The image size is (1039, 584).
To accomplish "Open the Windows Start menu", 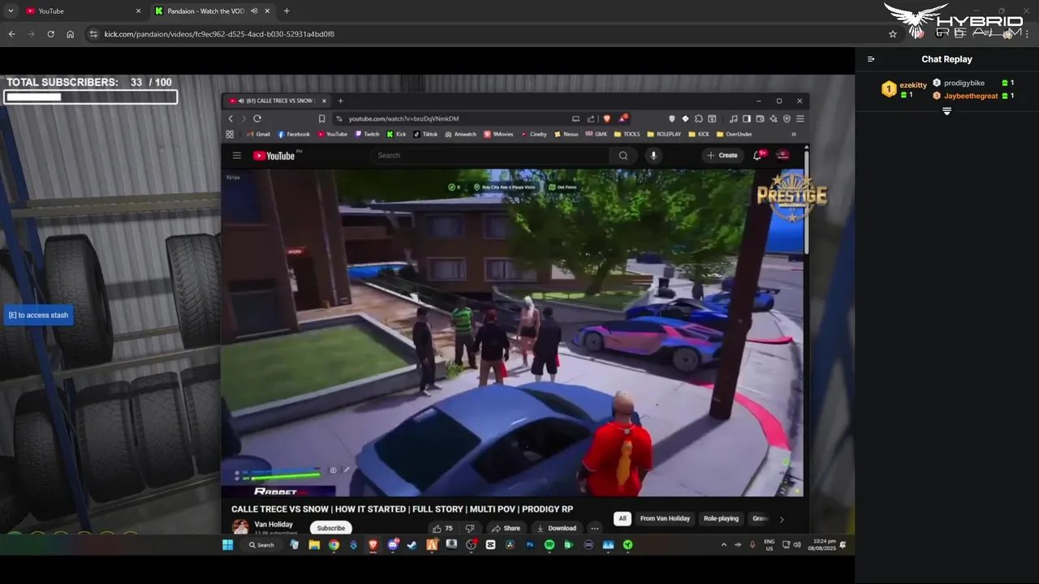I will click(228, 545).
